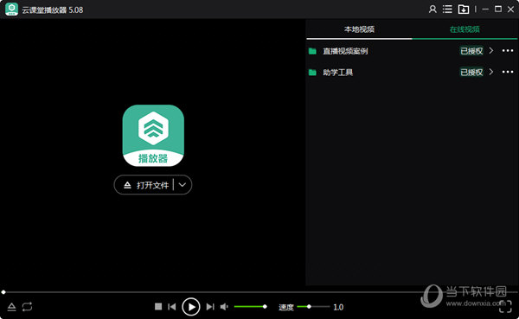Skip to the previous video
519x319 pixels.
pos(172,307)
